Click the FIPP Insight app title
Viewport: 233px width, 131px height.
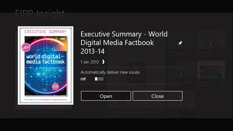[40, 14]
